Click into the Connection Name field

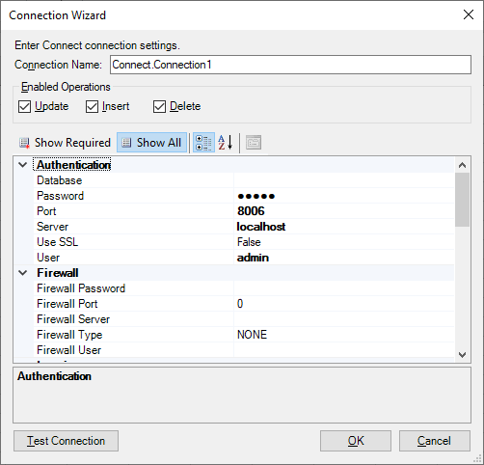click(x=290, y=65)
